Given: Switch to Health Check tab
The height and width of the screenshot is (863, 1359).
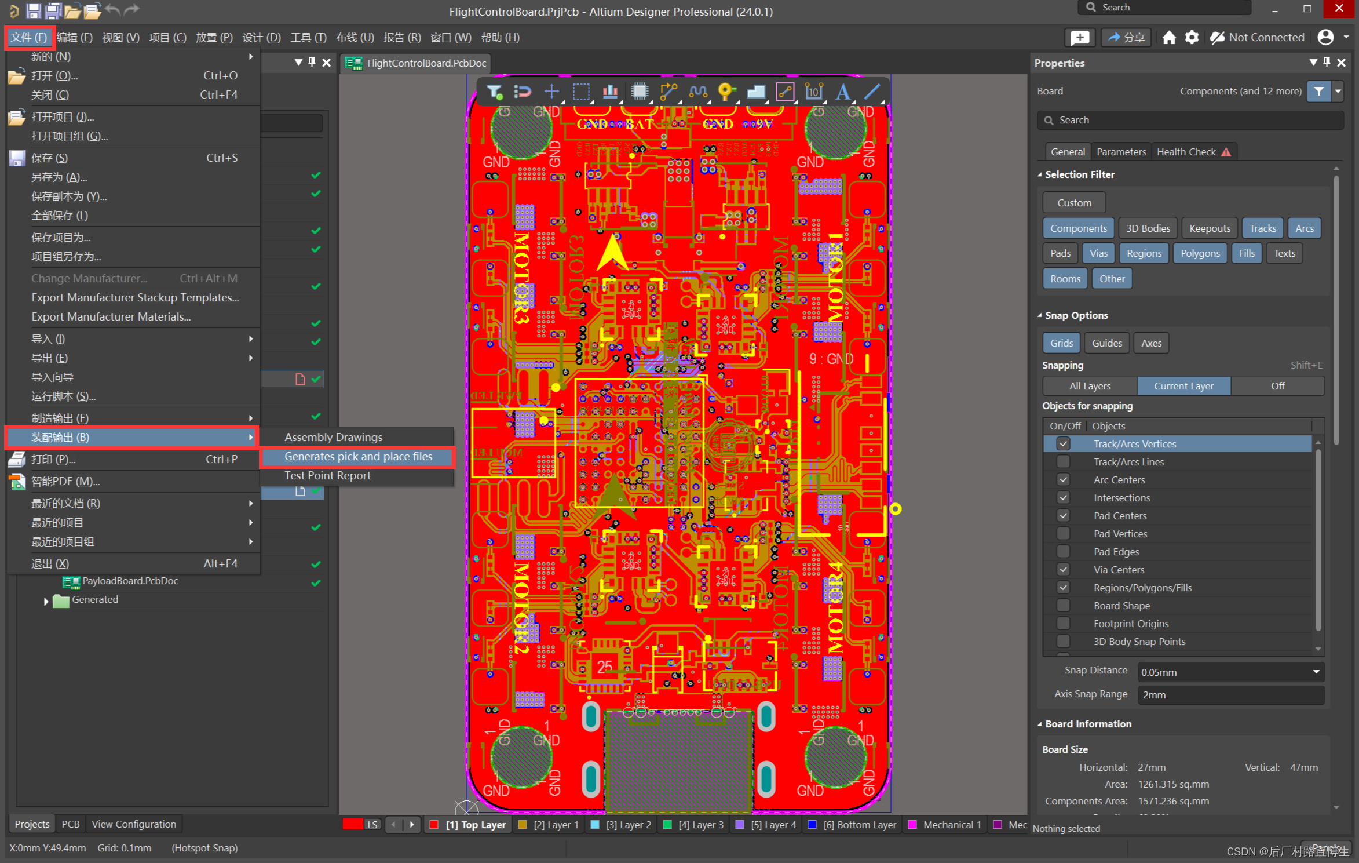Looking at the screenshot, I should (1193, 152).
